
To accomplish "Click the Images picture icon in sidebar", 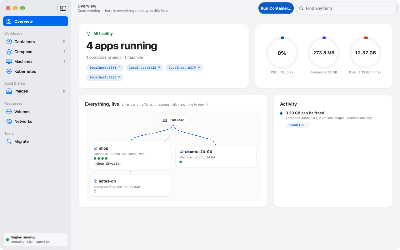I will click(x=9, y=91).
